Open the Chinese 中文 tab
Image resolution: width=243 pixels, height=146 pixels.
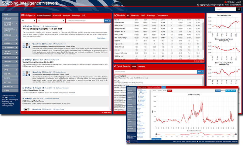84,15
